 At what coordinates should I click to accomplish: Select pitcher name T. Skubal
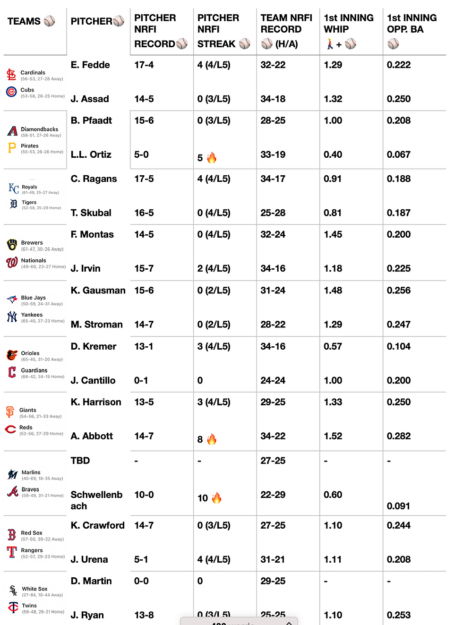pyautogui.click(x=91, y=213)
